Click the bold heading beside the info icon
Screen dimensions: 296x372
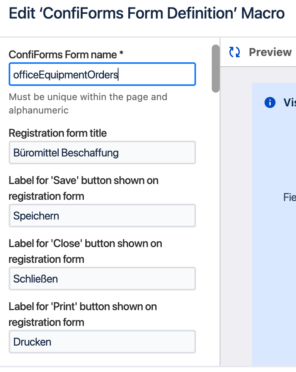click(x=290, y=103)
